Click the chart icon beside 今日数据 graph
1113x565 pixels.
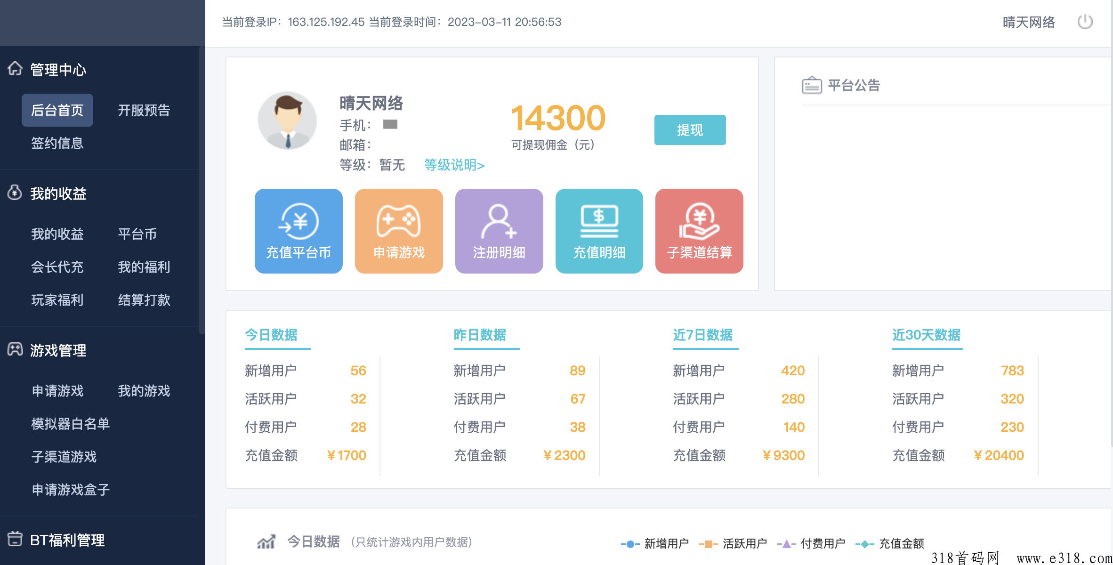(266, 542)
